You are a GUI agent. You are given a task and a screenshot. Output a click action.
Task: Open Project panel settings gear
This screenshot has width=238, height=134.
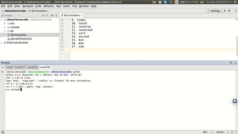coord(52,15)
